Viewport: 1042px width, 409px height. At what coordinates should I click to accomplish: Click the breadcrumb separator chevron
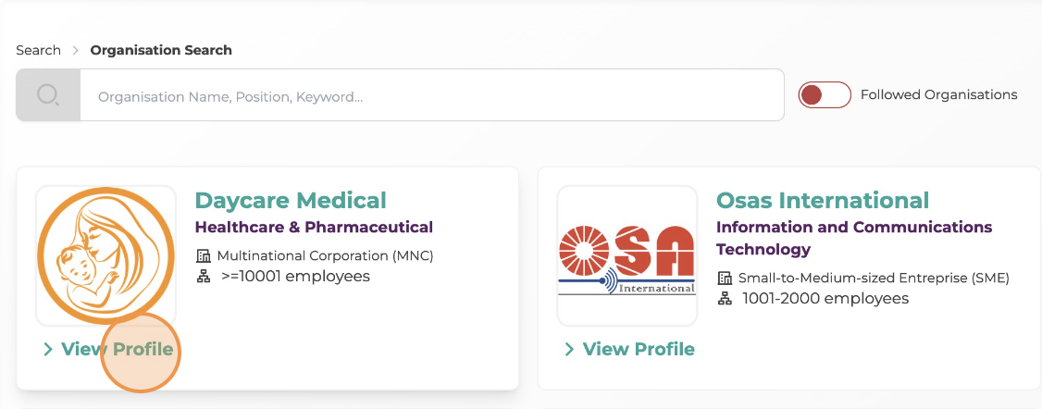click(76, 51)
